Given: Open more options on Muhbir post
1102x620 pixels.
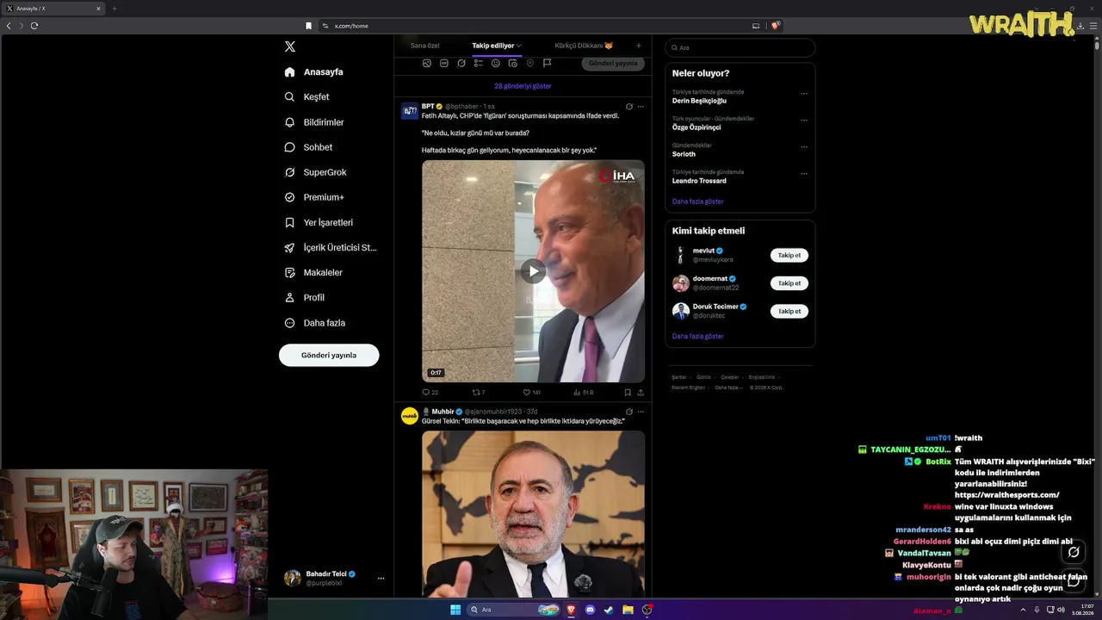Looking at the screenshot, I should tap(641, 412).
